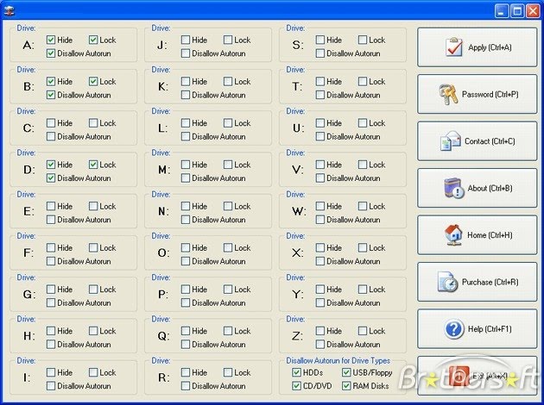Enable Lock for drive W:
Screen dimensions: 544x405
362,206
